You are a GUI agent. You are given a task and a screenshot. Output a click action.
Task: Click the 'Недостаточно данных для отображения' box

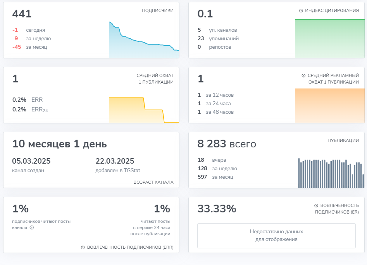(276, 236)
